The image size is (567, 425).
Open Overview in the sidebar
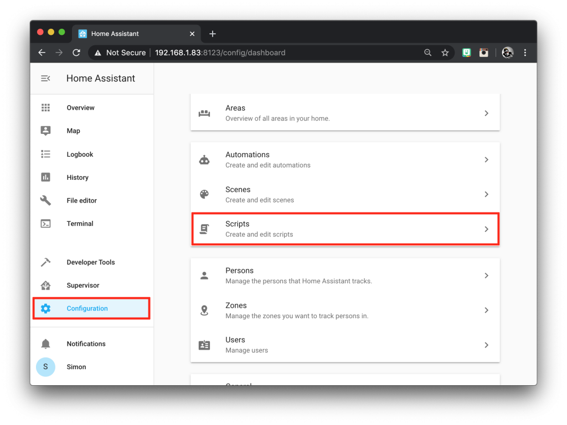(x=92, y=108)
